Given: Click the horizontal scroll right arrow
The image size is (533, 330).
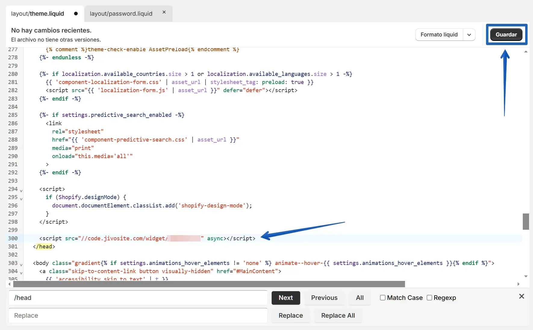Looking at the screenshot, I should click(x=518, y=284).
